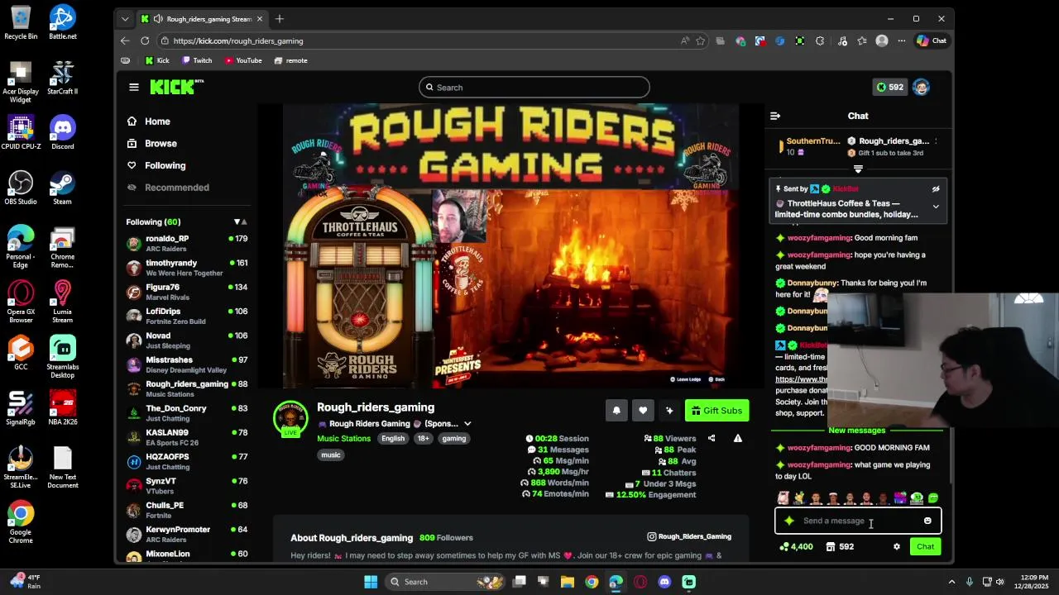Reload the page with refresh button
Image resolution: width=1059 pixels, height=595 pixels.
point(145,40)
